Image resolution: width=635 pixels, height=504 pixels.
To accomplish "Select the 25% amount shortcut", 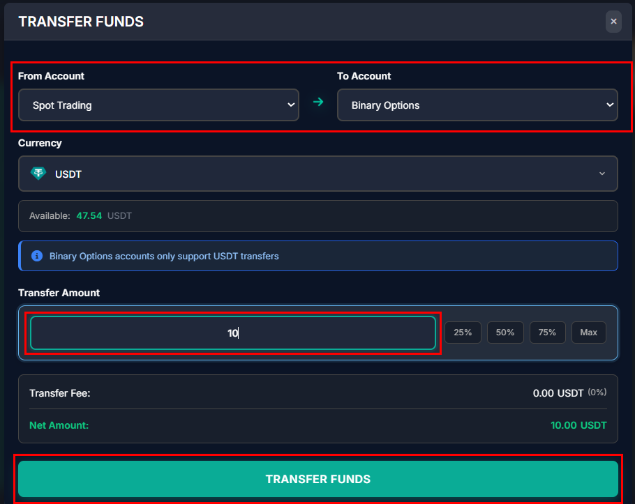I will coord(463,333).
